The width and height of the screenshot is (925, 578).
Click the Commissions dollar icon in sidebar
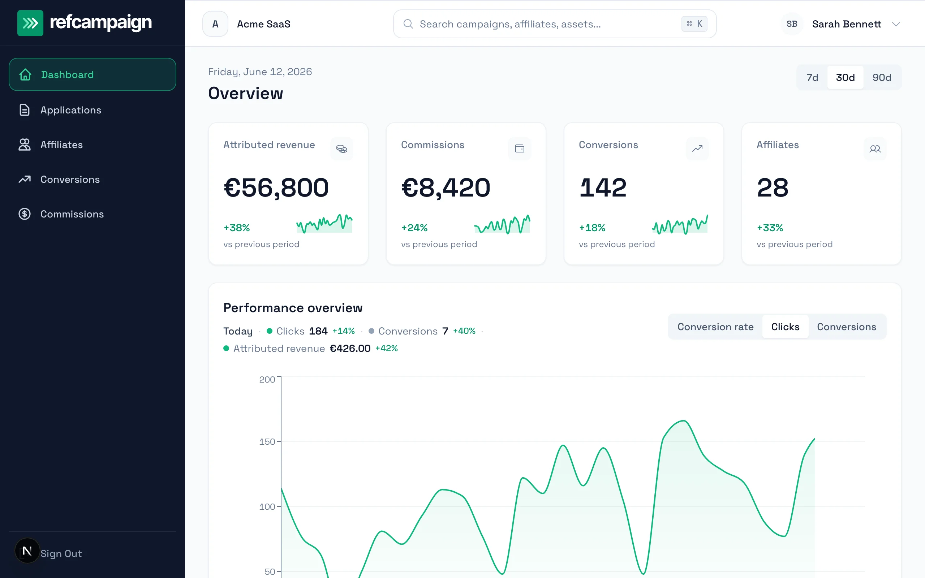(25, 214)
